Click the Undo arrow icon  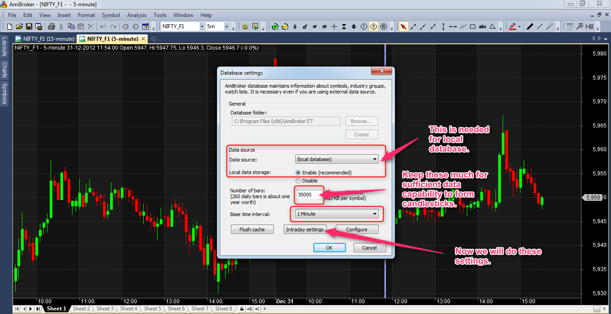point(103,26)
